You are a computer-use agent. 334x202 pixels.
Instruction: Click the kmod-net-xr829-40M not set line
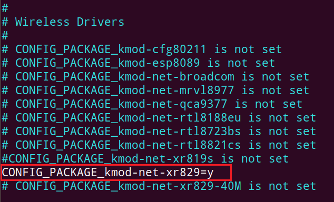pos(159,186)
